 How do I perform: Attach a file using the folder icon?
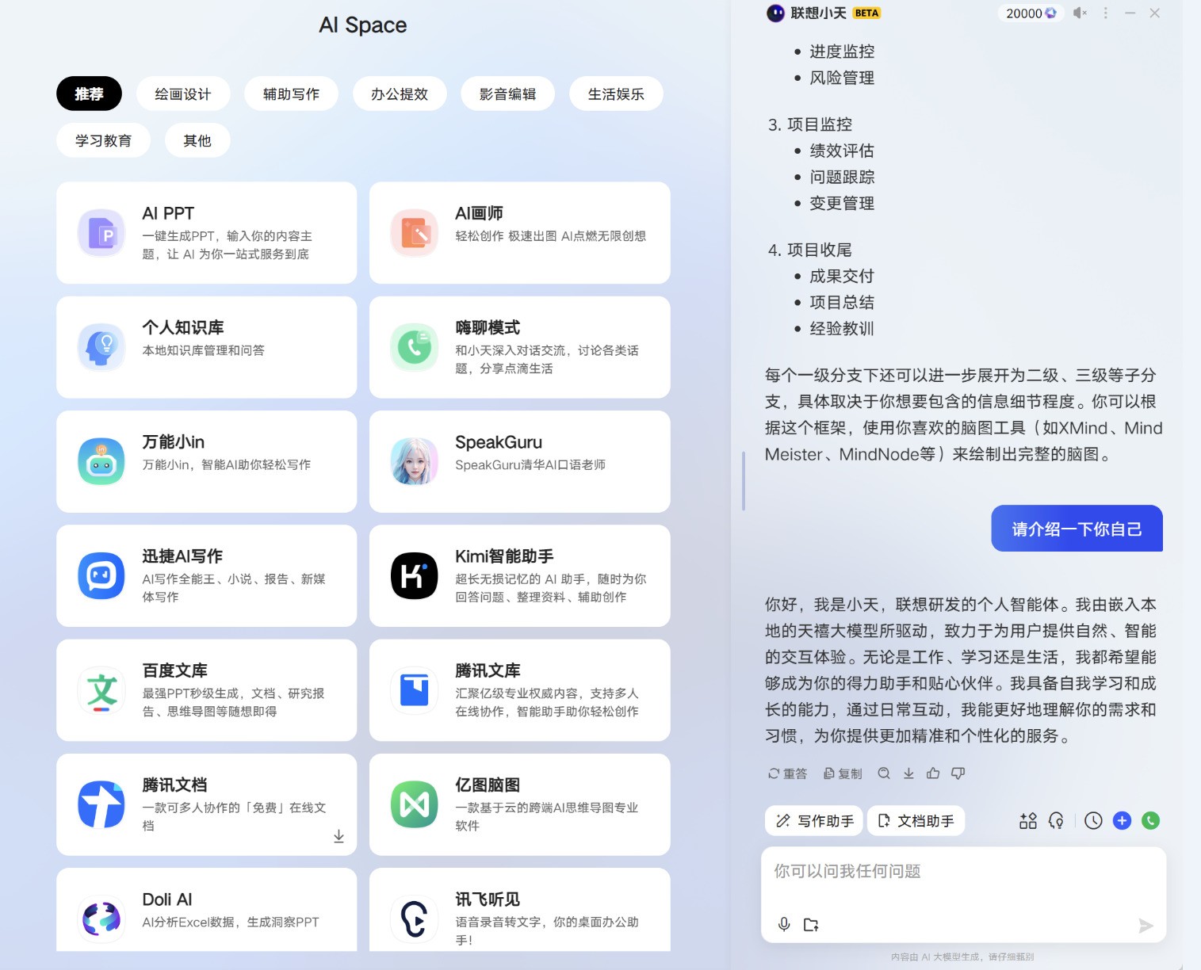[811, 924]
